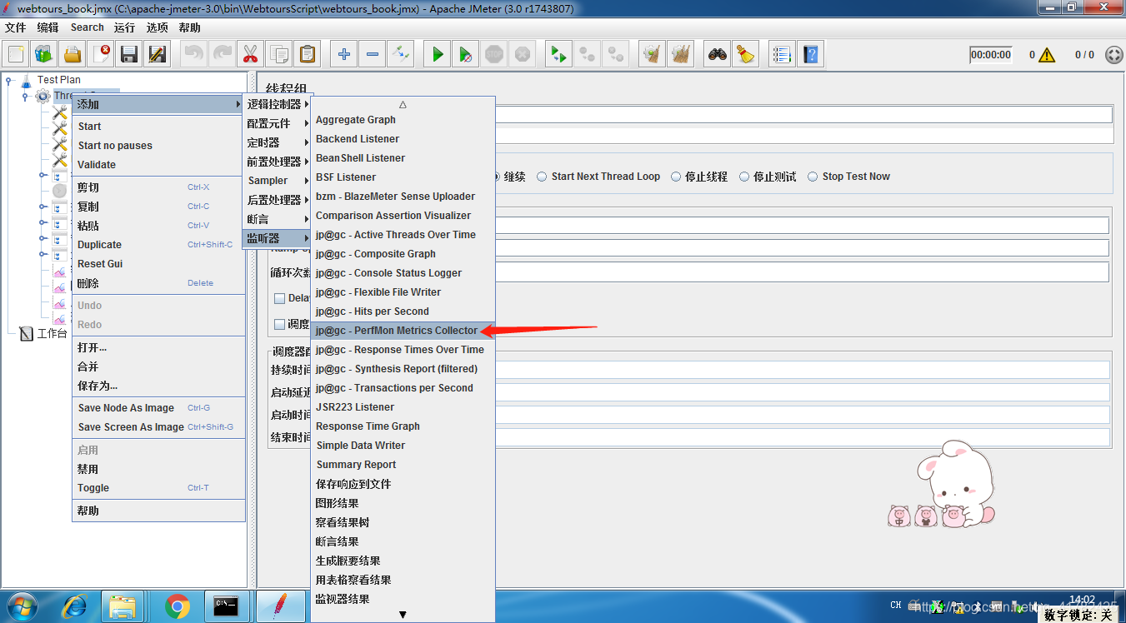This screenshot has width=1126, height=623.
Task: Expand the 前置处理器 submenu
Action: [278, 162]
